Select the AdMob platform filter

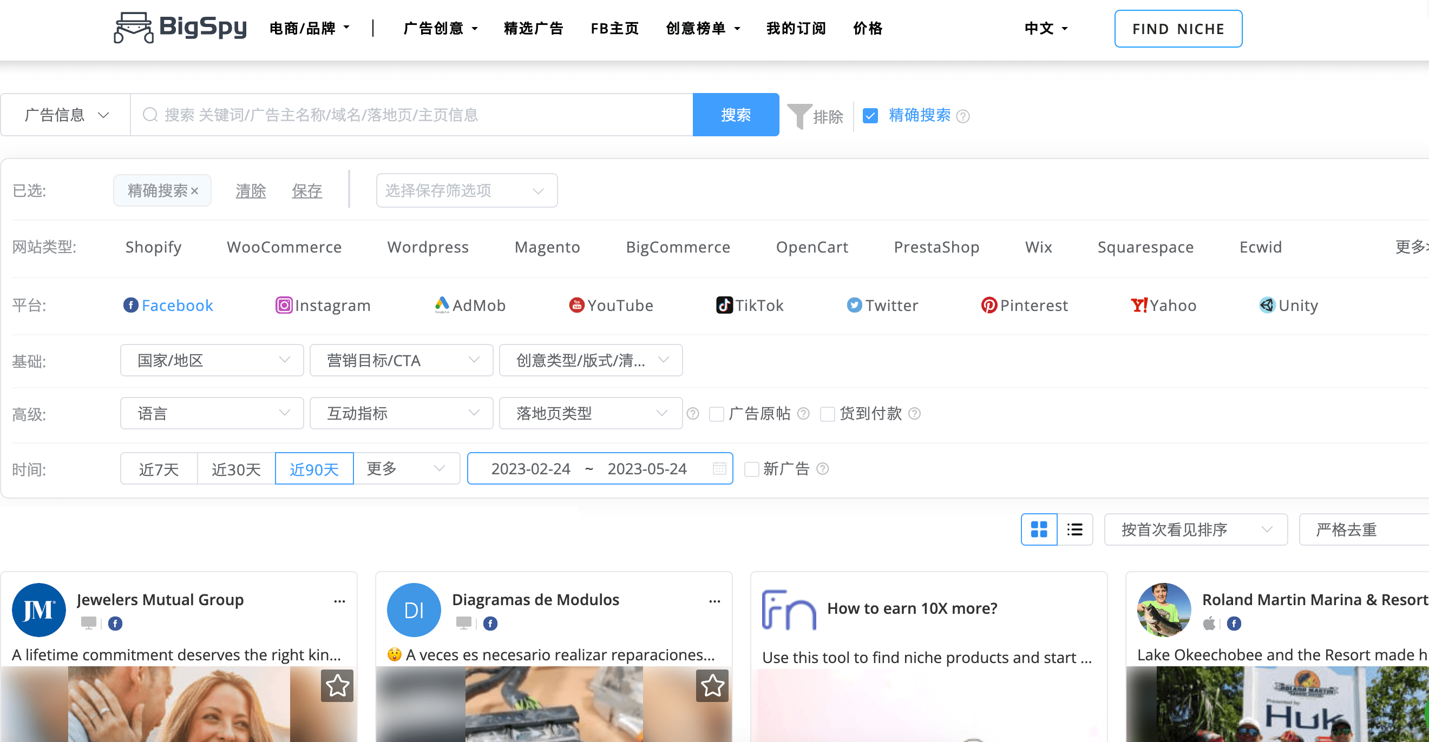[470, 306]
